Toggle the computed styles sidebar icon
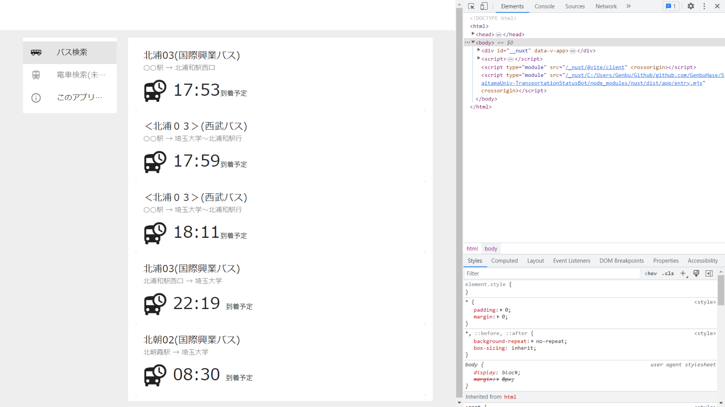Image resolution: width=725 pixels, height=407 pixels. [x=709, y=273]
